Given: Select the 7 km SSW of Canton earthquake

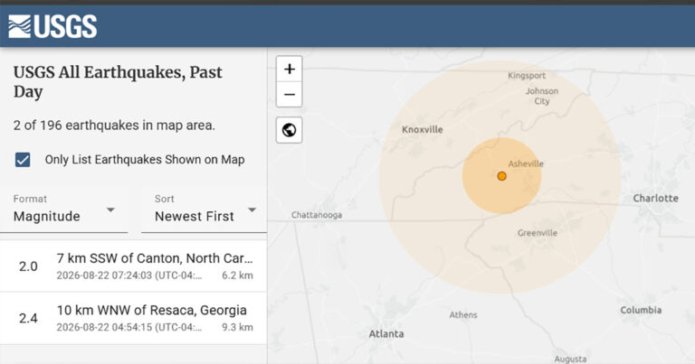Looking at the screenshot, I should [x=133, y=266].
